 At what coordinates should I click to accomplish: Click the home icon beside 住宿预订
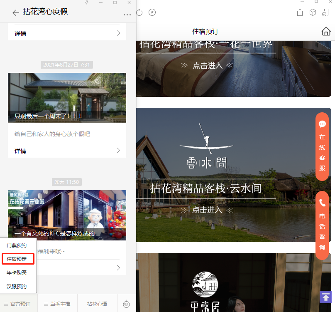tap(326, 32)
